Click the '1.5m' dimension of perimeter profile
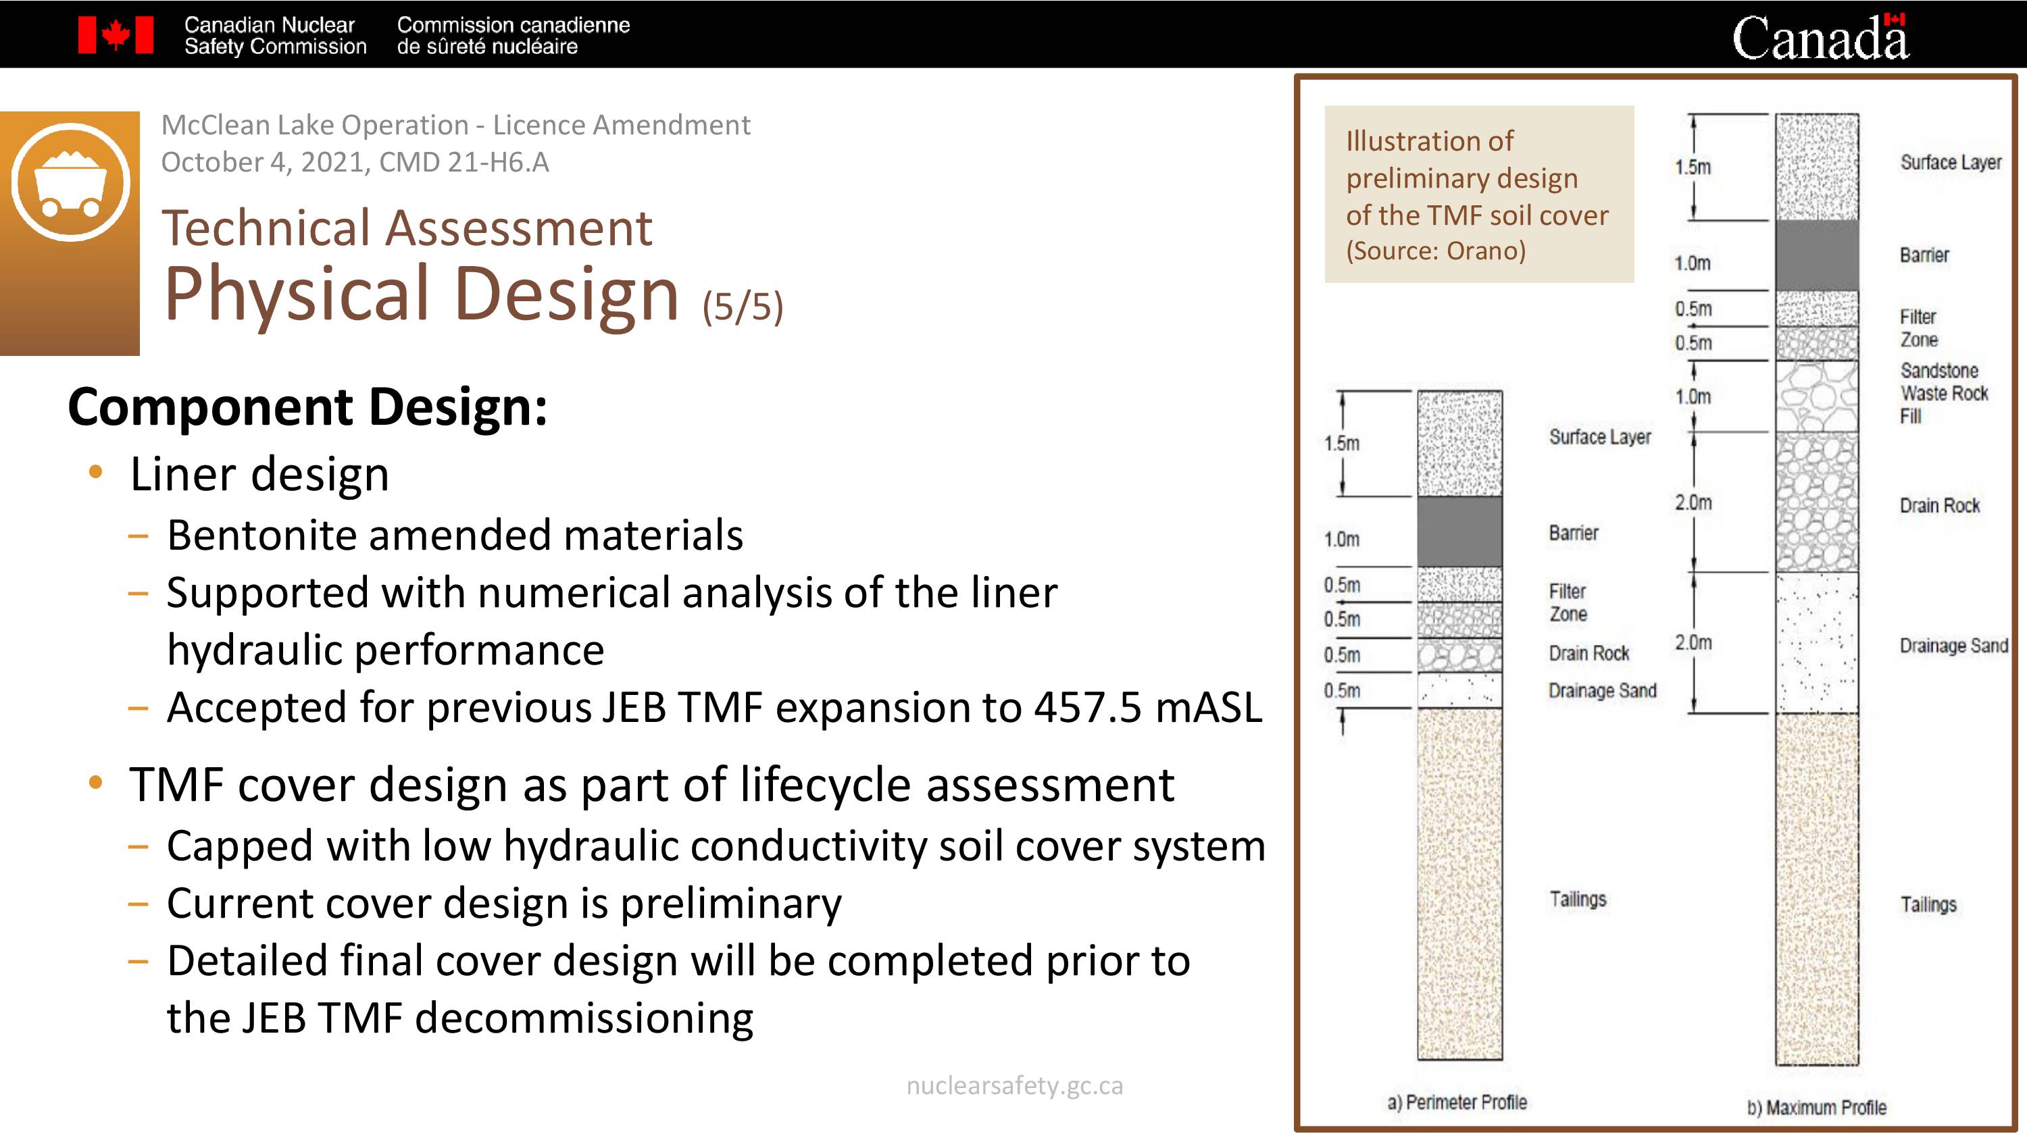The image size is (2027, 1140). (1342, 443)
